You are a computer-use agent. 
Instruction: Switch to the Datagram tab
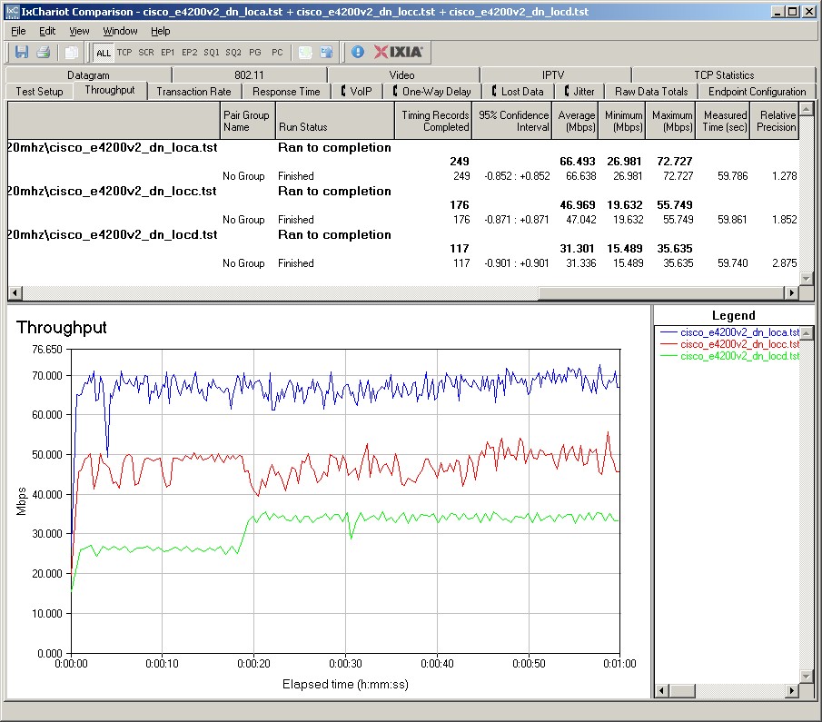pos(88,75)
